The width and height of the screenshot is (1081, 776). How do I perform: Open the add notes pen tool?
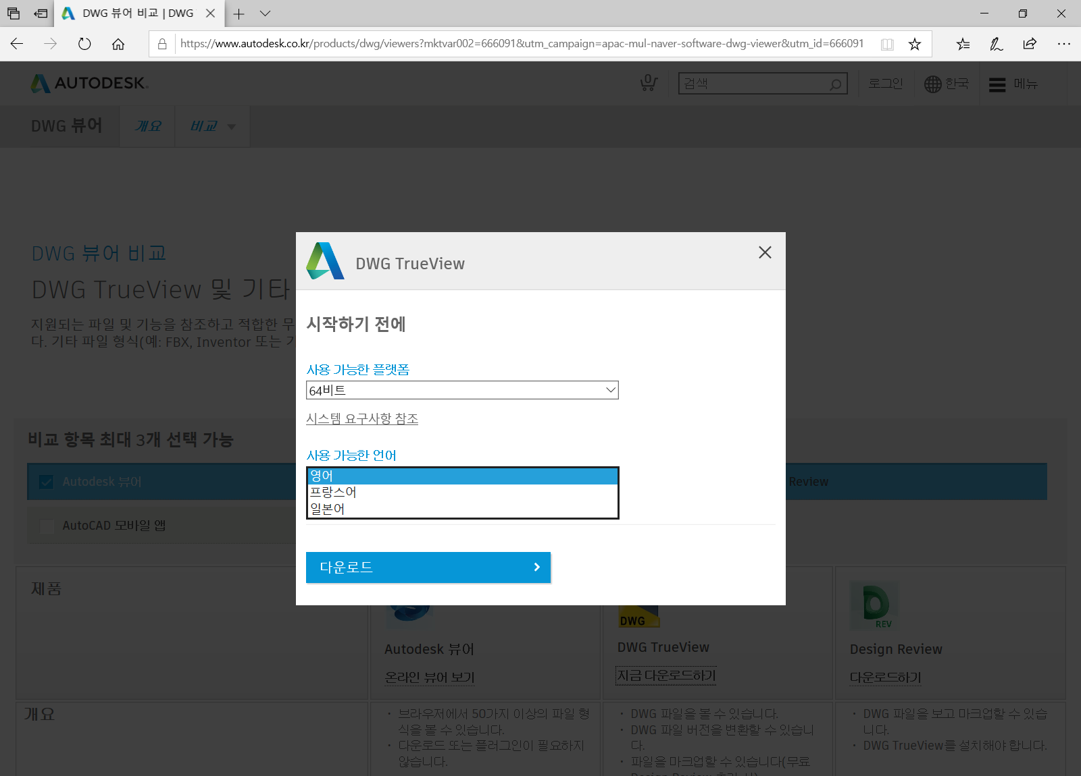pyautogui.click(x=997, y=44)
